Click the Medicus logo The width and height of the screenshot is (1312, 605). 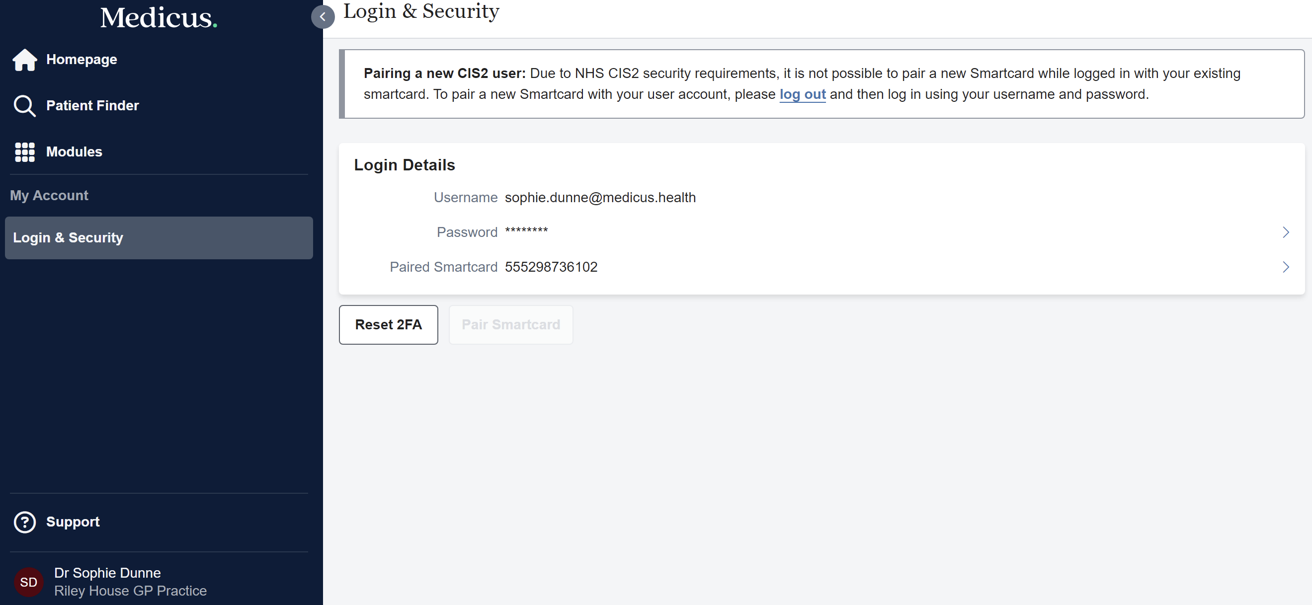[x=159, y=18]
